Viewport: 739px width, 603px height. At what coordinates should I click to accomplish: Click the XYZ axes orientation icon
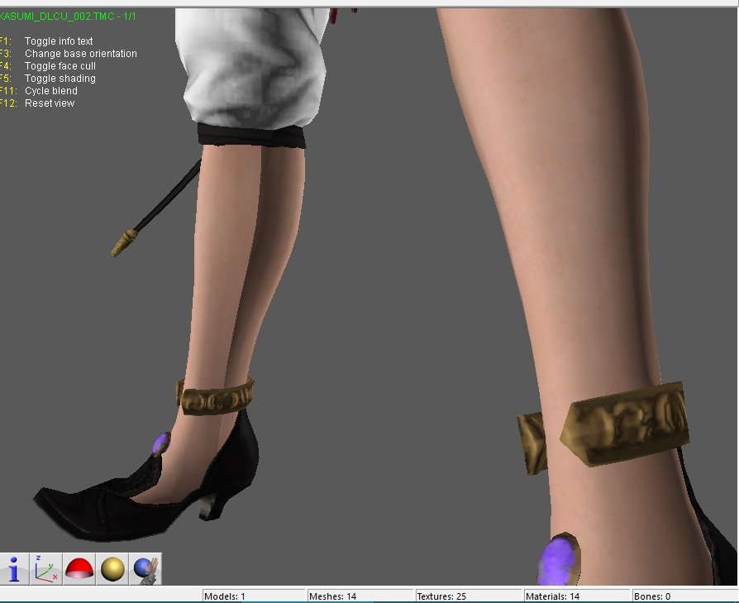click(46, 569)
